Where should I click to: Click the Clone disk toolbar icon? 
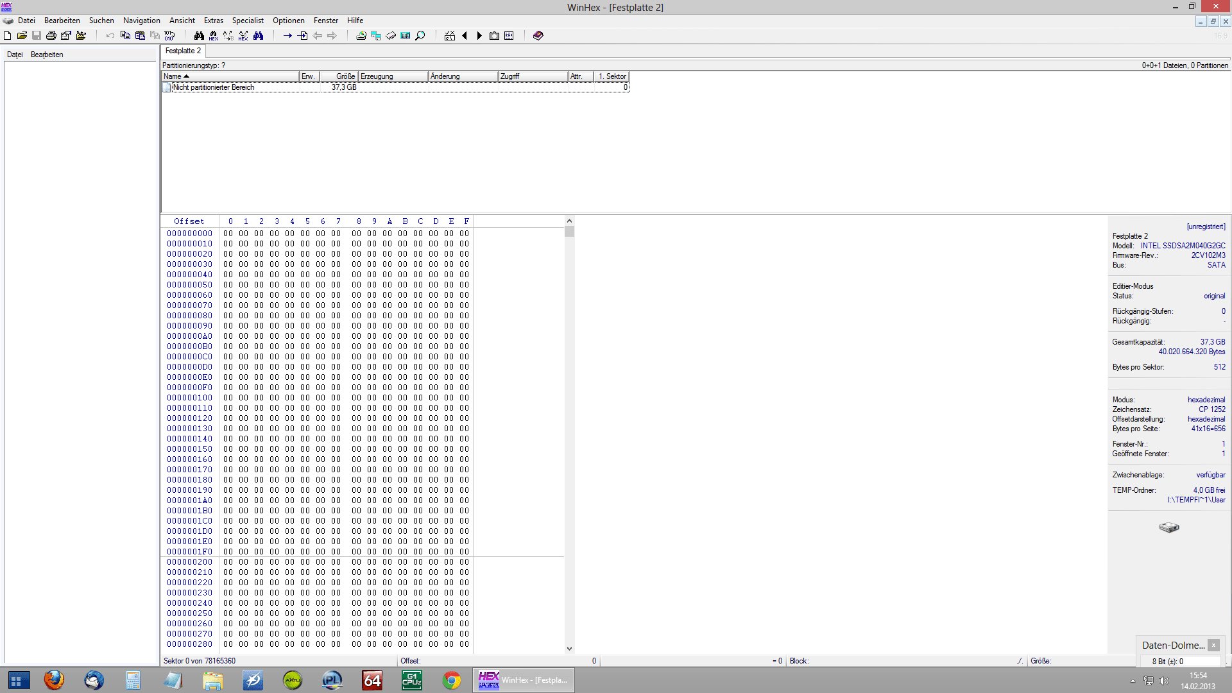click(x=376, y=36)
